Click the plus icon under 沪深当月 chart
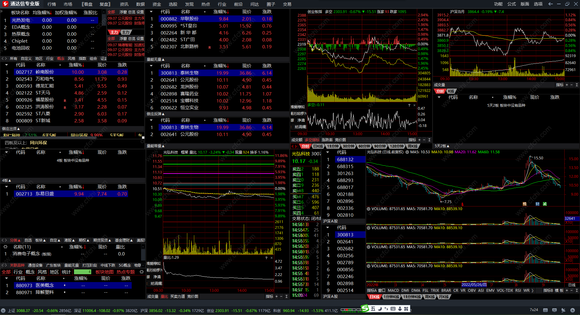The height and width of the screenshot is (315, 580). [x=567, y=85]
